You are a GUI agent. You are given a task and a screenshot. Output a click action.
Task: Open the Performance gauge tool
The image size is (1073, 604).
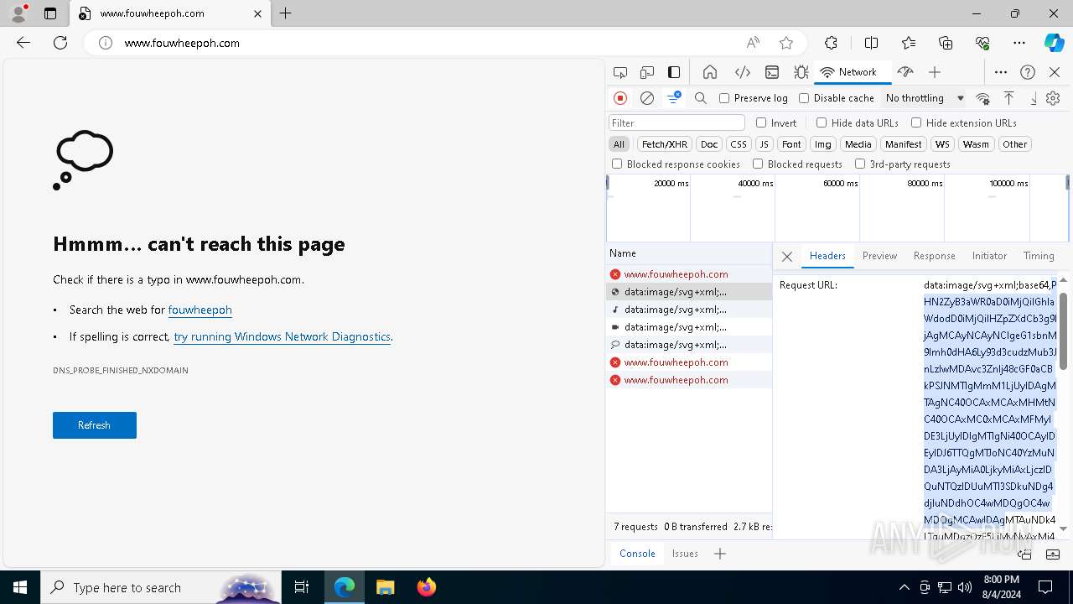[x=905, y=72]
